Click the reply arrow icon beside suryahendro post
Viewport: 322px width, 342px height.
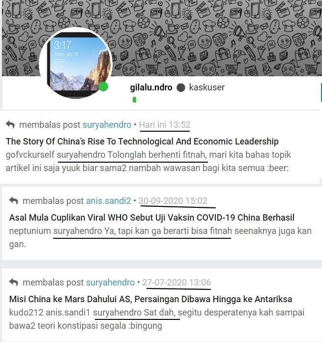pos(10,124)
